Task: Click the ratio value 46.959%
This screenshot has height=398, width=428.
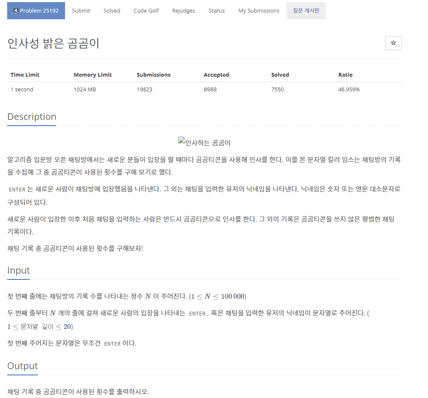Action: click(349, 89)
